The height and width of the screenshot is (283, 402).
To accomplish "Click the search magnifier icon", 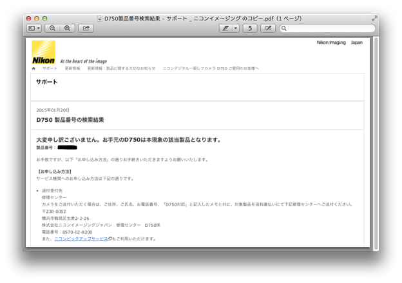I will coord(284,28).
